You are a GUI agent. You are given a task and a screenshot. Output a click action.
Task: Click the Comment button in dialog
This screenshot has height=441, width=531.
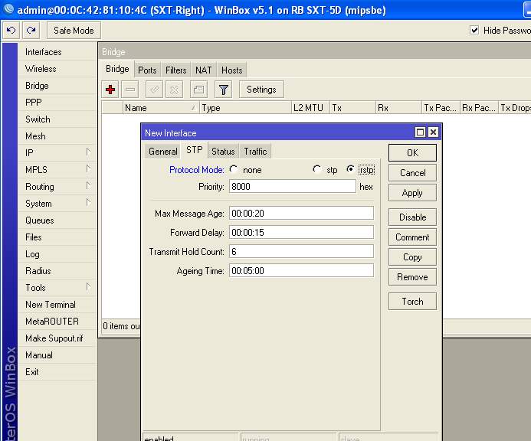pos(412,237)
